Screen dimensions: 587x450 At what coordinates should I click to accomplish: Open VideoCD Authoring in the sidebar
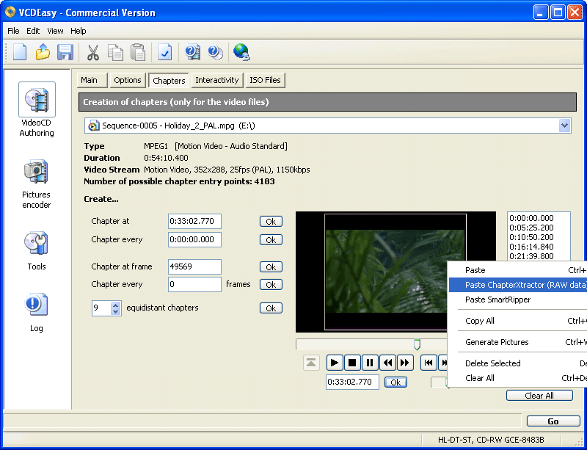[37, 110]
